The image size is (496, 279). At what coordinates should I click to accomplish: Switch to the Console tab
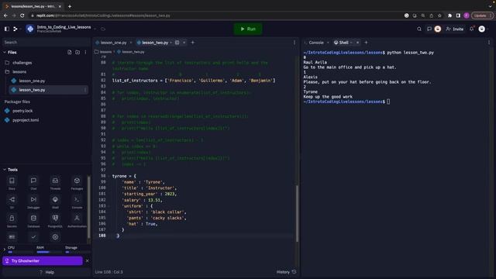click(316, 43)
